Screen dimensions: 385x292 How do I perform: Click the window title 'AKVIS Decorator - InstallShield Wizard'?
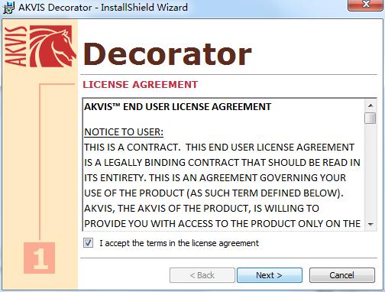tap(103, 7)
